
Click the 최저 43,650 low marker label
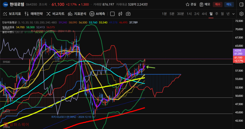[x=73, y=117]
